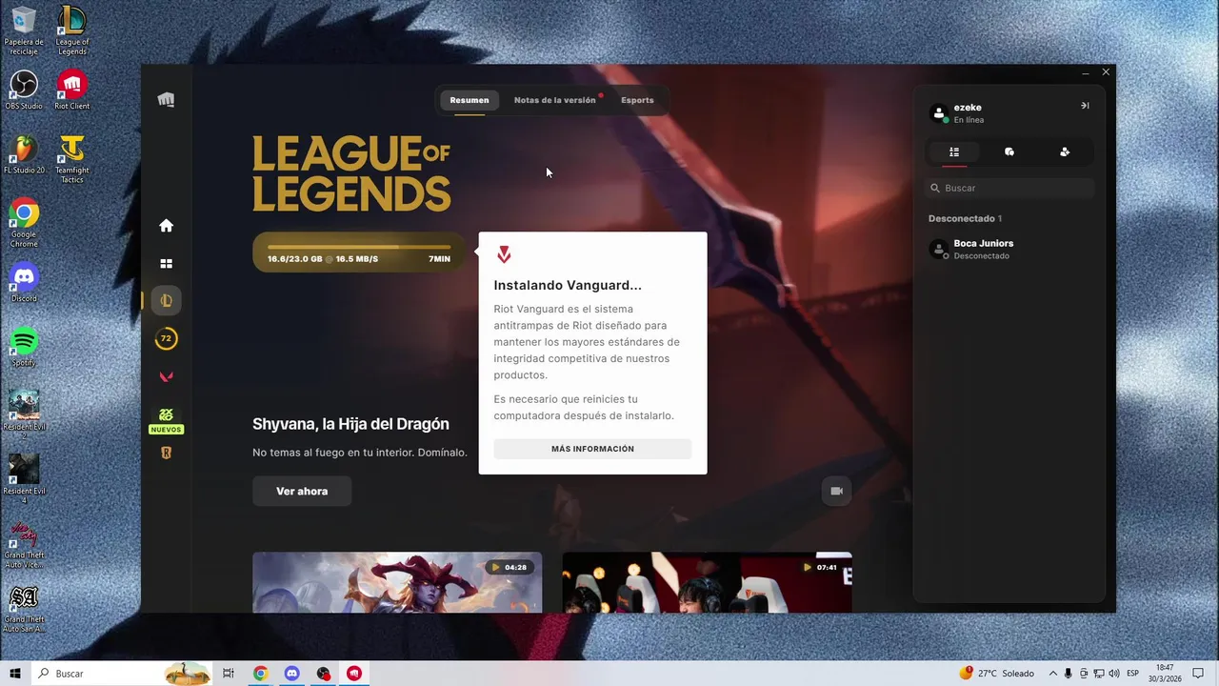The width and height of the screenshot is (1219, 686).
Task: Click the ESP language indicator
Action: (x=1133, y=674)
